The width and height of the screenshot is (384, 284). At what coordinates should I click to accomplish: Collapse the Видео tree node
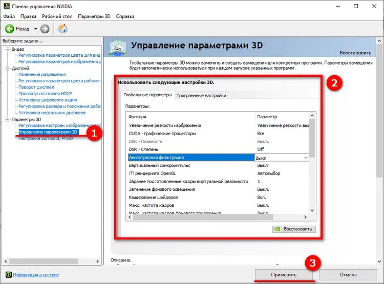7,49
